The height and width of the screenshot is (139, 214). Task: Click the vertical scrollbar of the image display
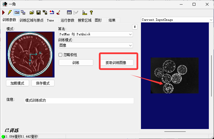(211, 76)
